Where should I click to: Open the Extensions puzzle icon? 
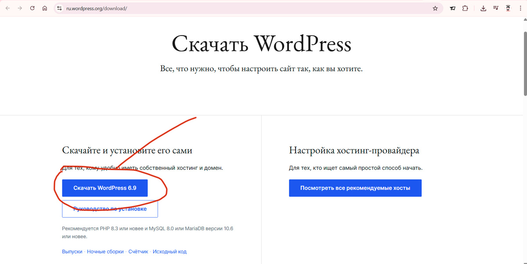tap(465, 8)
